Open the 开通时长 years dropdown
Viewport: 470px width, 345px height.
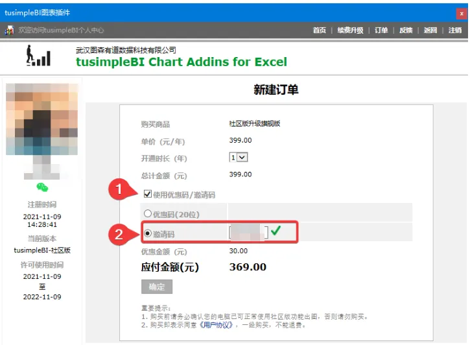(x=239, y=158)
